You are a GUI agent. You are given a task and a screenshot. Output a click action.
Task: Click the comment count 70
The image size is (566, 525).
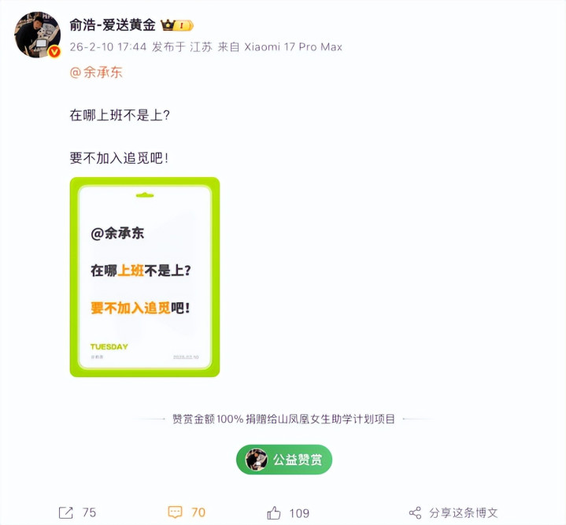pos(198,512)
